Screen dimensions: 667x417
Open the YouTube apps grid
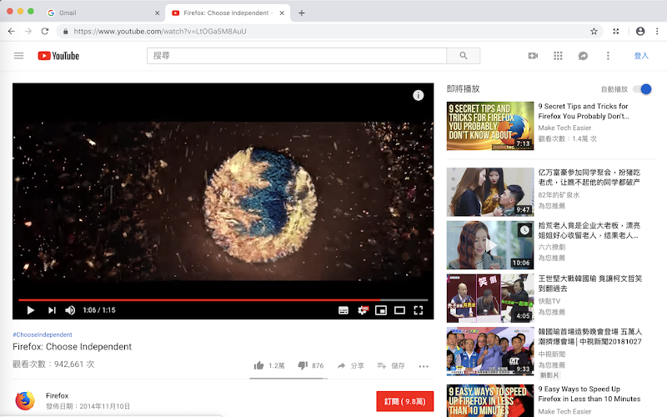click(x=558, y=56)
